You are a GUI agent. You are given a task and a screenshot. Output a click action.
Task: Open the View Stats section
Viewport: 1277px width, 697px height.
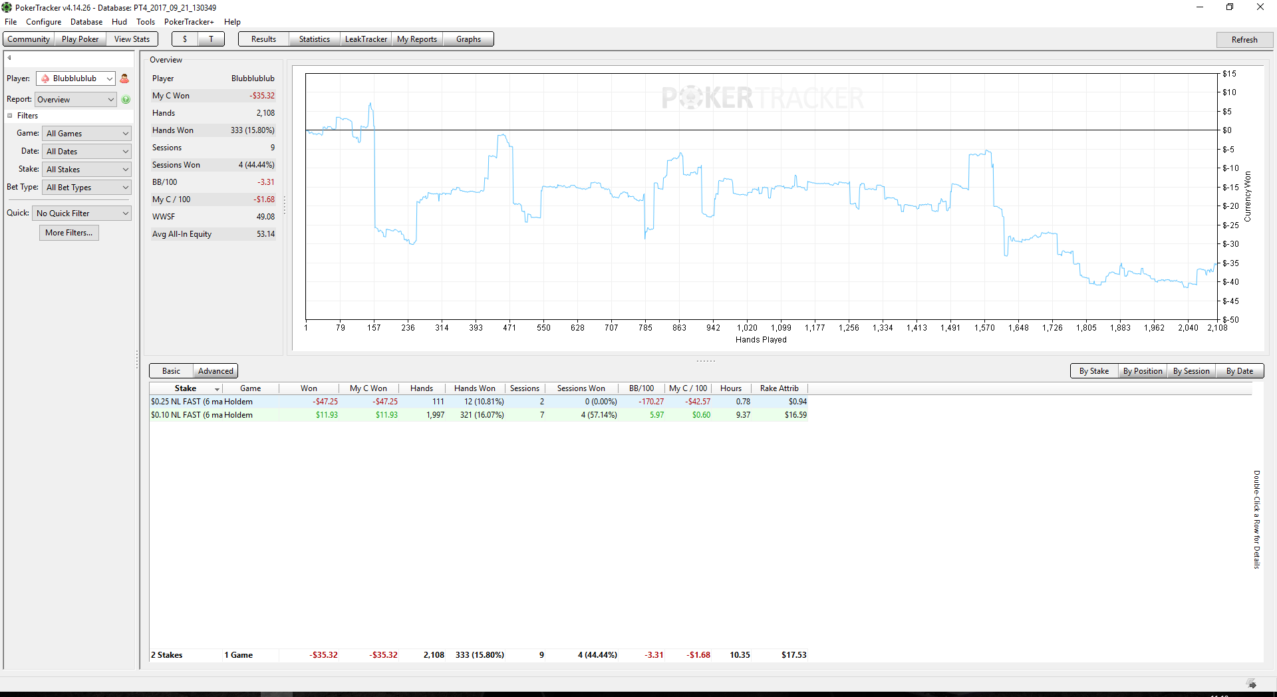(132, 39)
